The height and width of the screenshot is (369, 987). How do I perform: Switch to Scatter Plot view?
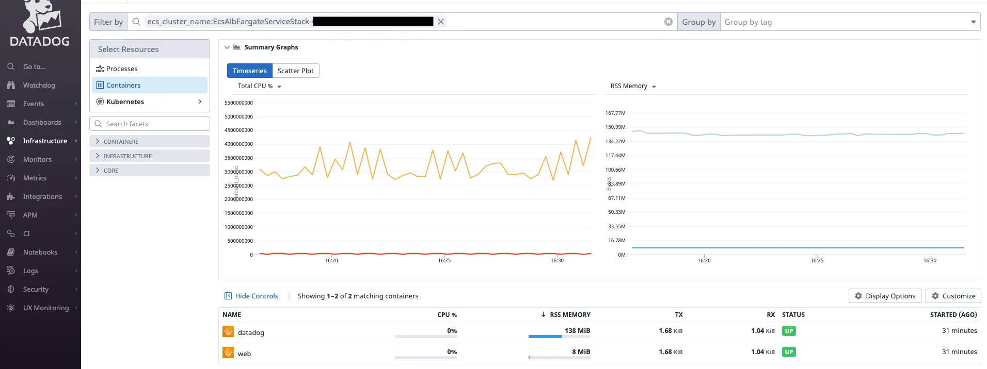click(295, 71)
